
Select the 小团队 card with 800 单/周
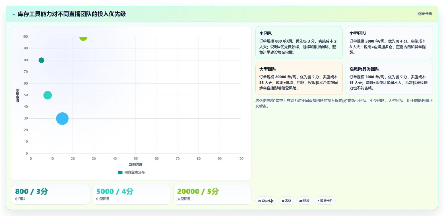(x=299, y=43)
